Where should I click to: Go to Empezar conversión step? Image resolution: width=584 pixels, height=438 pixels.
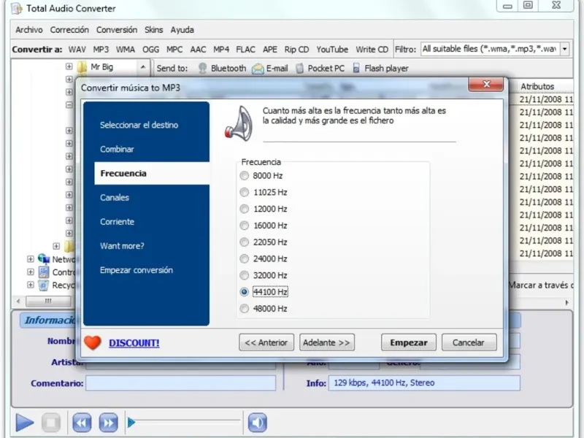coord(137,270)
